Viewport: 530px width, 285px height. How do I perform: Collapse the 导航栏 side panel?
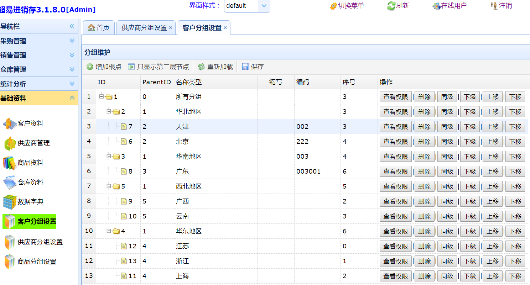(72, 26)
